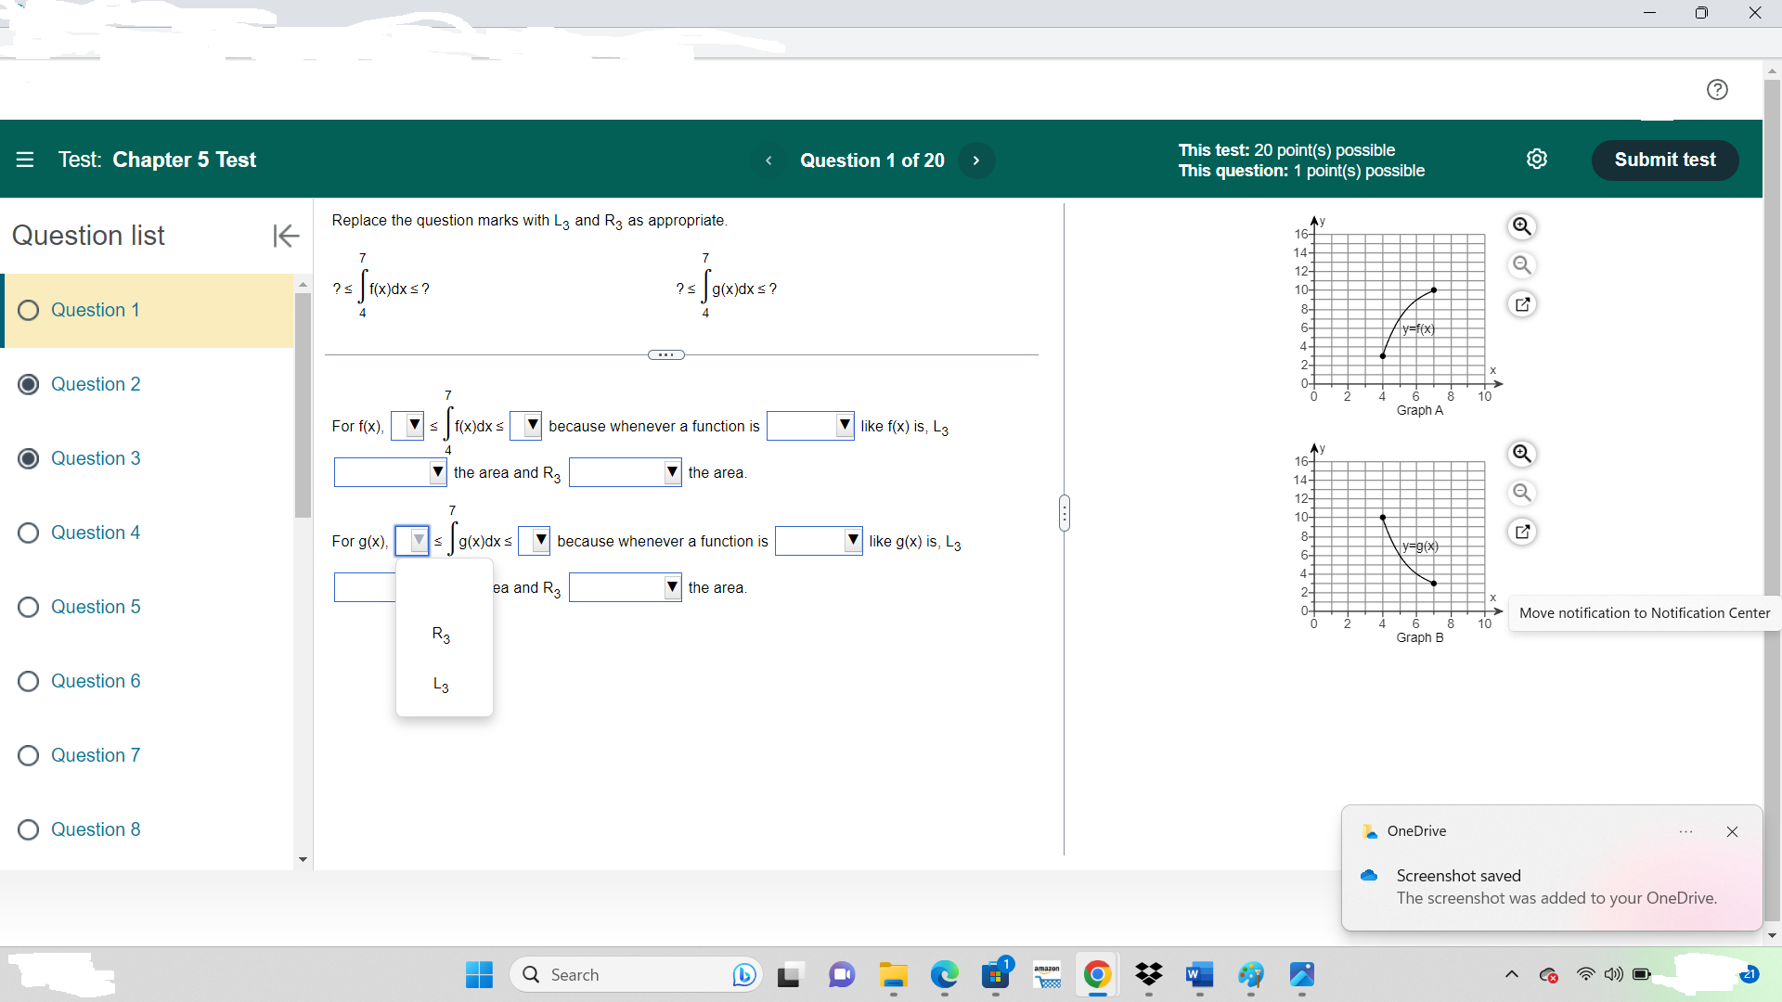Open the hamburger menu beside Test
The image size is (1782, 1002).
click(x=25, y=160)
